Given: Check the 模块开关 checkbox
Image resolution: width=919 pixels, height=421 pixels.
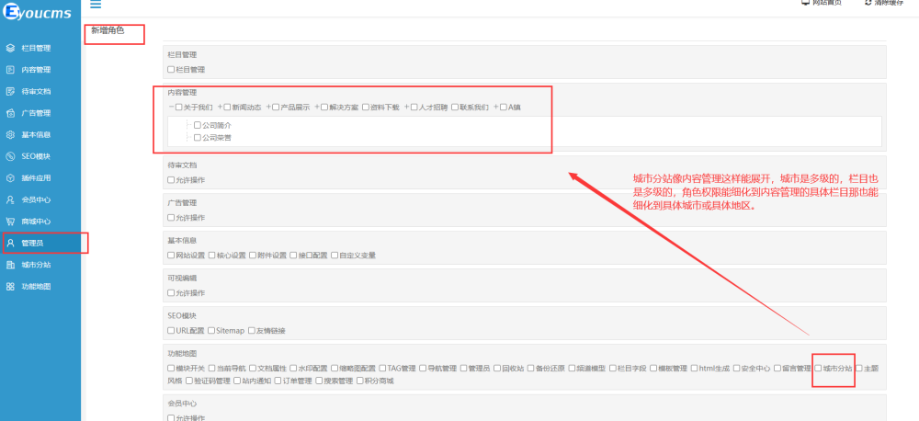Looking at the screenshot, I should pos(171,369).
